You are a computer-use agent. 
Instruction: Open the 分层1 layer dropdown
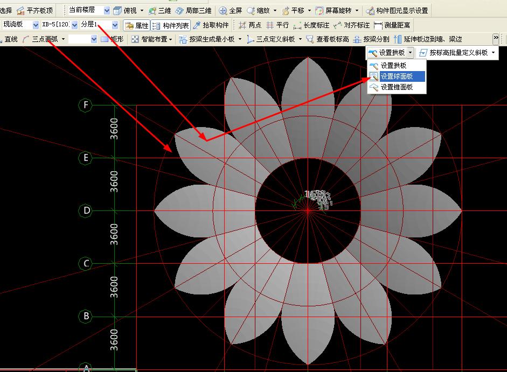coord(115,25)
